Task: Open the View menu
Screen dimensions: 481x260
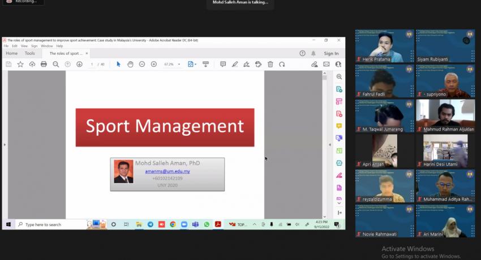Action: [x=24, y=46]
